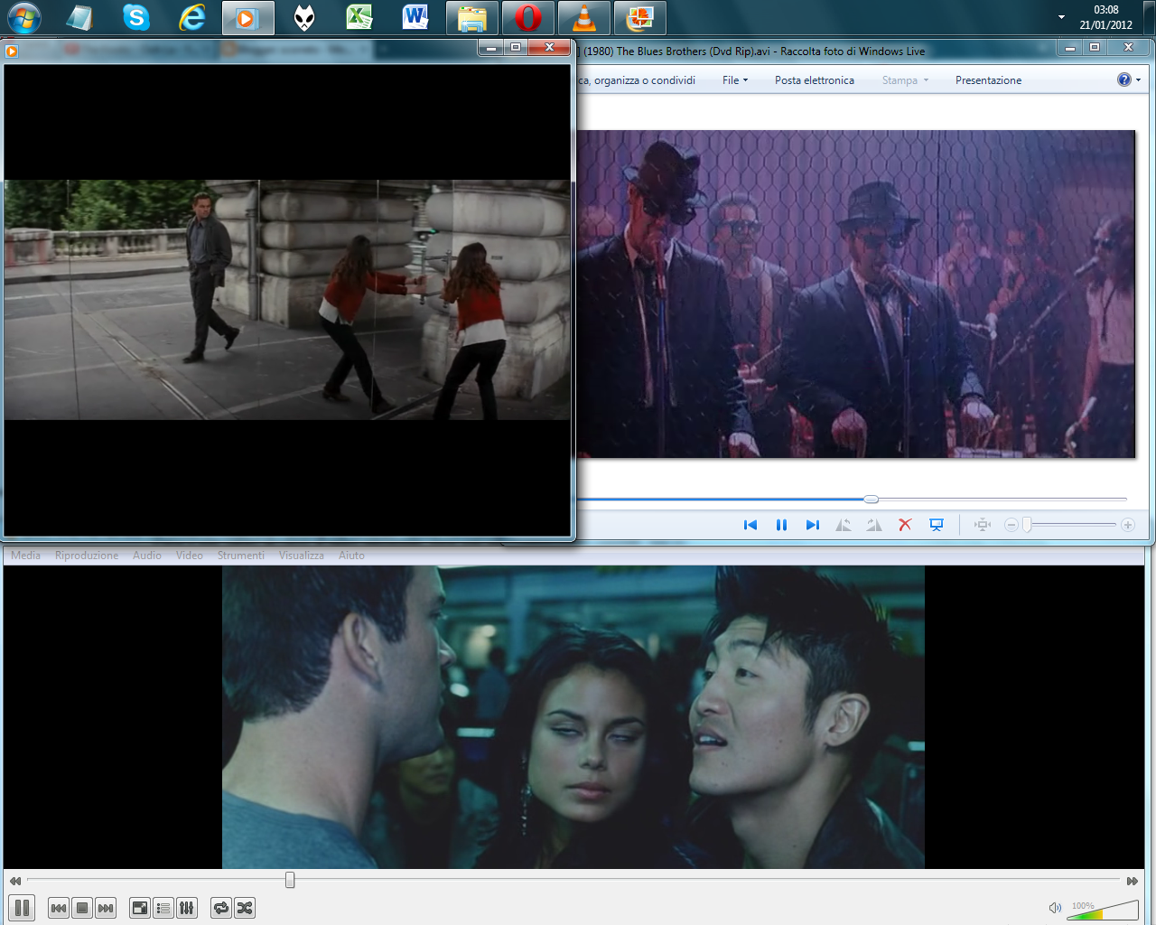Image resolution: width=1156 pixels, height=925 pixels.
Task: Click Presentazione in Photo Gallery
Action: click(989, 80)
